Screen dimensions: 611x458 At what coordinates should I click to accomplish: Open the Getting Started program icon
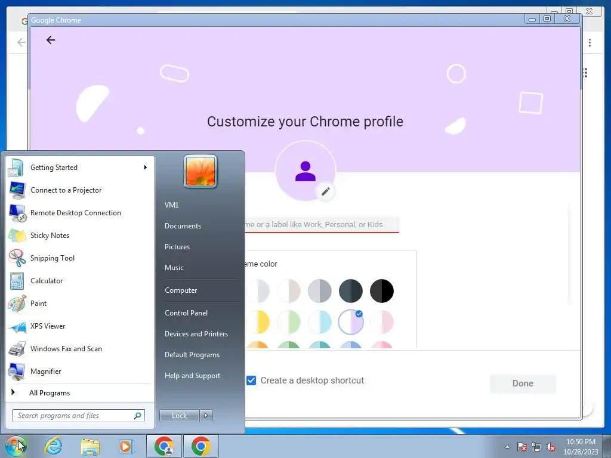[16, 168]
